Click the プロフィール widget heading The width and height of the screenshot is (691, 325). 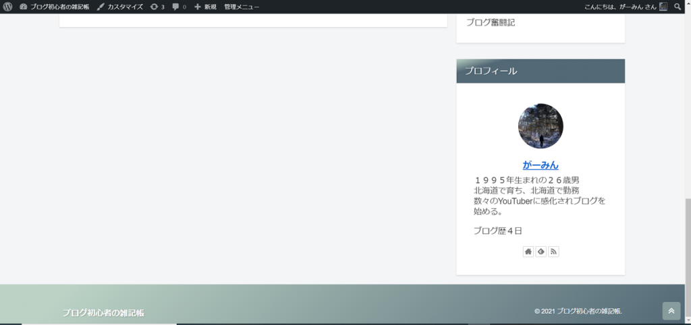tap(541, 71)
